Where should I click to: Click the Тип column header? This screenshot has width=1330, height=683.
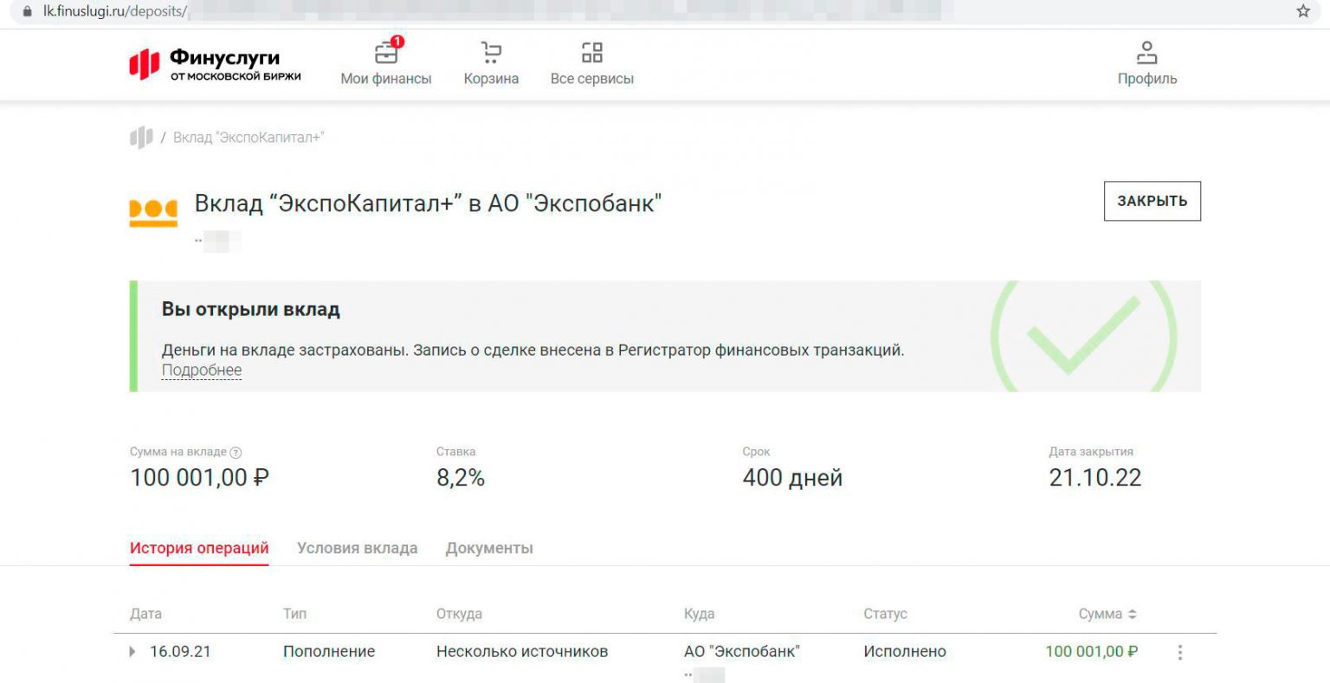coord(294,614)
